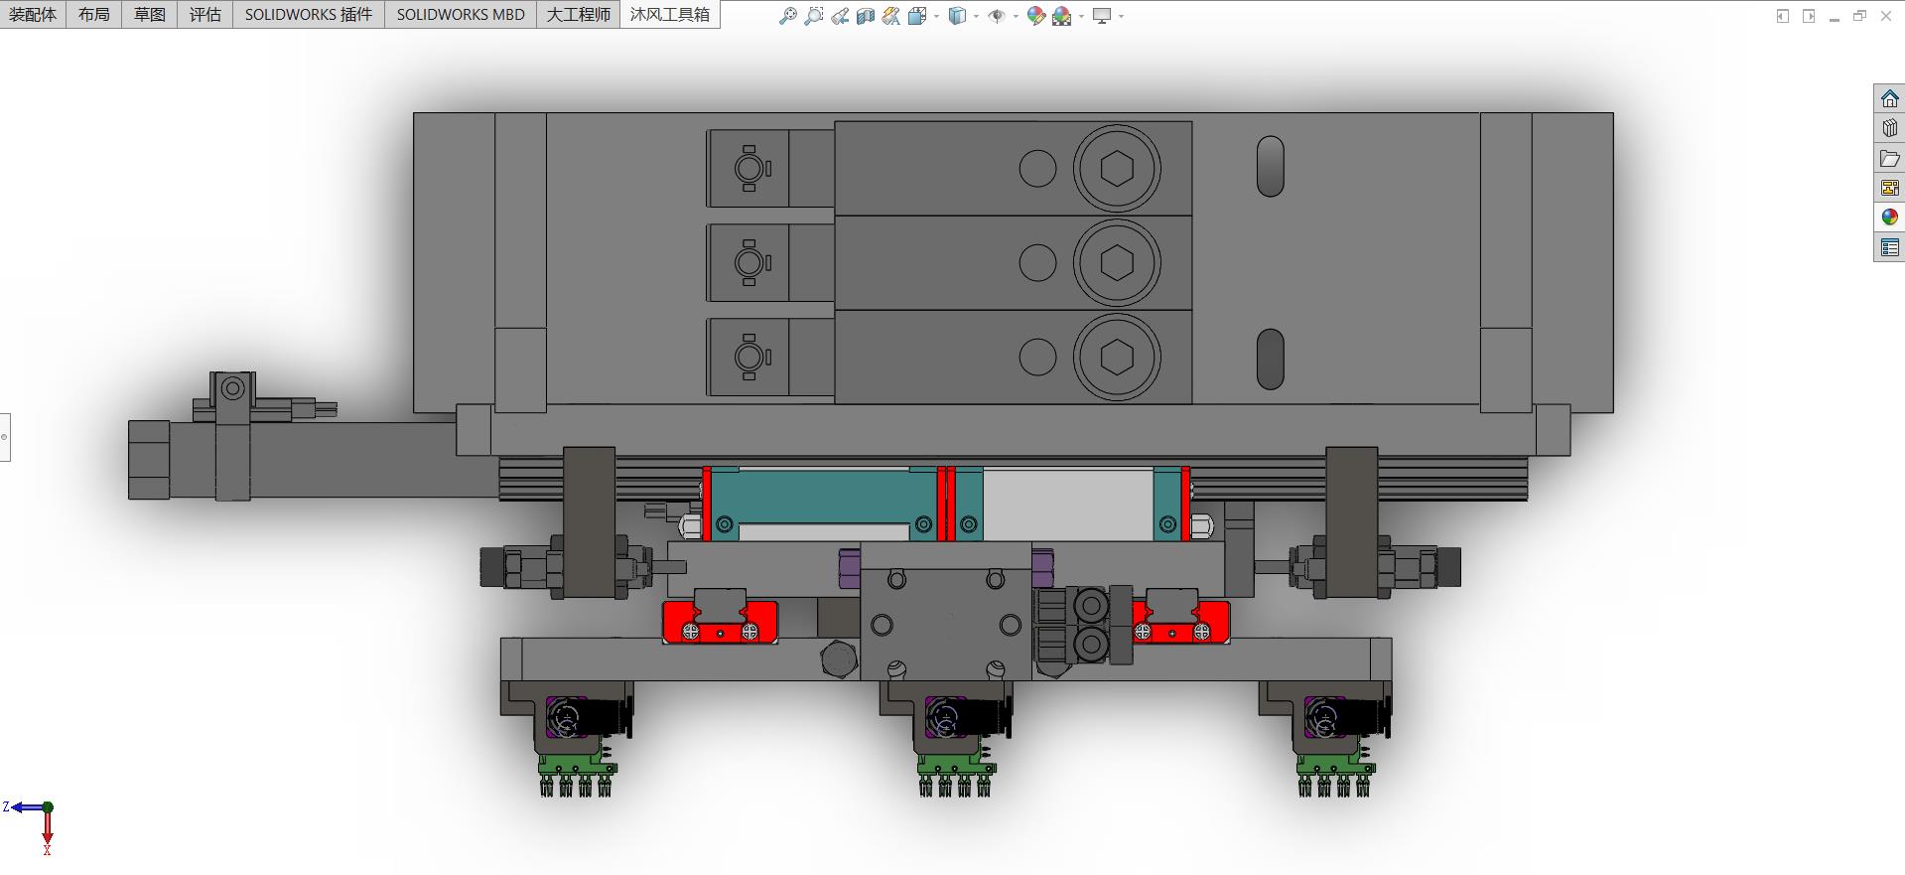Click Edit Appearance color ball icon

[x=1036, y=16]
